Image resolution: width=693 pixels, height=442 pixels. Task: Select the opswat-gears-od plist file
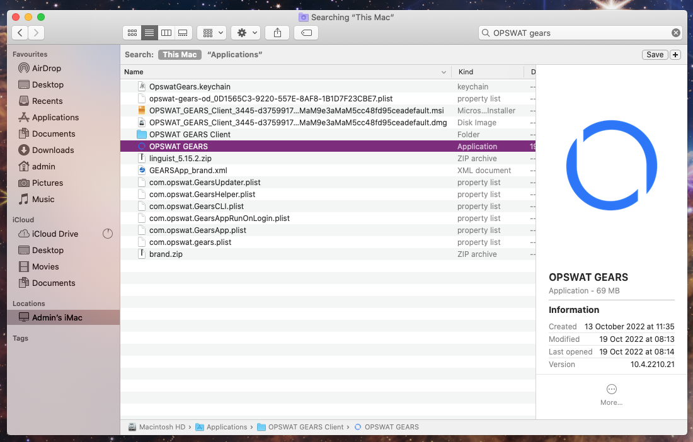point(328,98)
